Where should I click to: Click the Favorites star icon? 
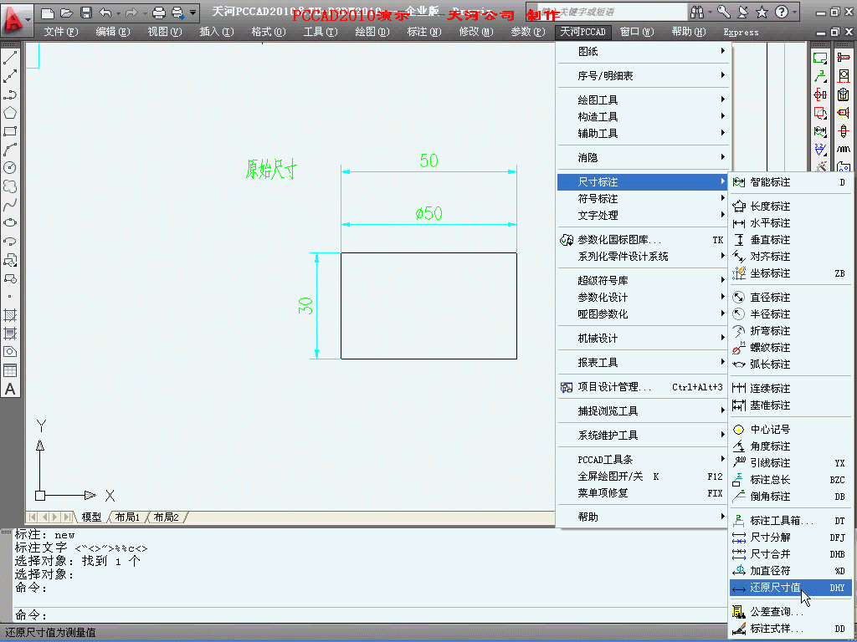coord(762,12)
